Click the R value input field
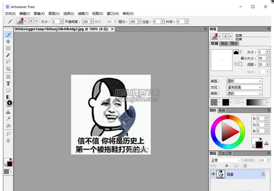Screen dimensions: 274x191 pyautogui.click(x=260, y=118)
